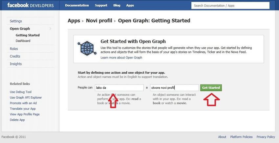This screenshot has width=279, height=143.
Task: Open the Apps navigation item
Action: click(x=130, y=5)
